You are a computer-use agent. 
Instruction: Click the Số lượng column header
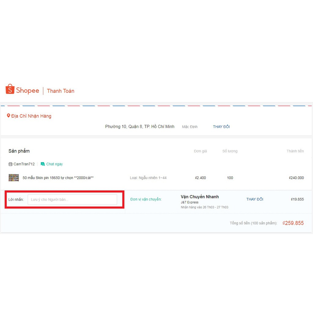pyautogui.click(x=230, y=151)
